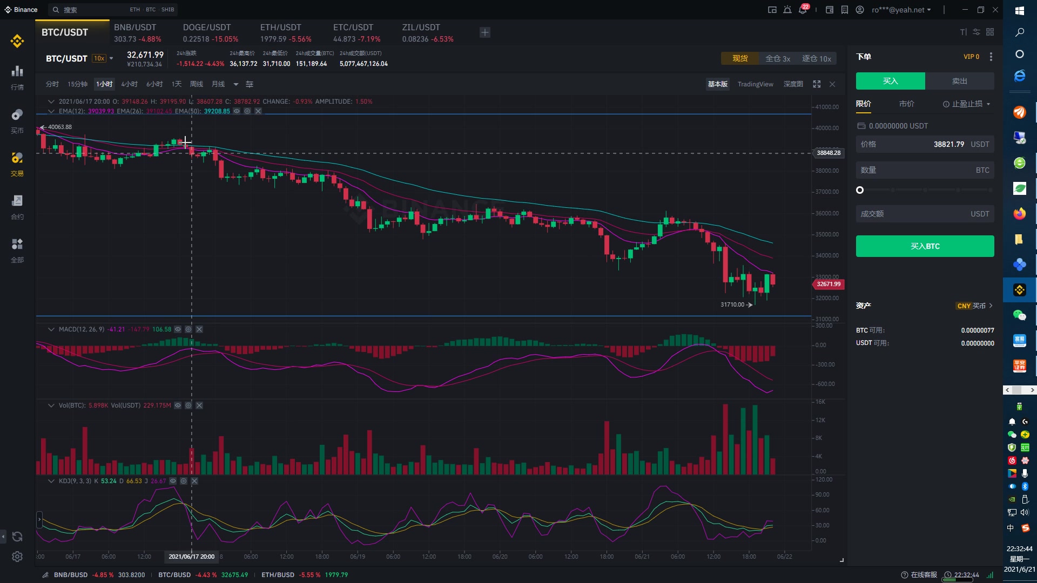Screen dimensions: 1037x583
Task: Open chart indicator settings icon
Action: [x=250, y=84]
